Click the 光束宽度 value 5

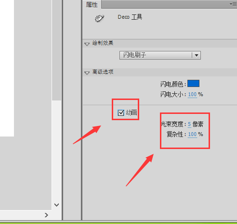pyautogui.click(x=189, y=124)
